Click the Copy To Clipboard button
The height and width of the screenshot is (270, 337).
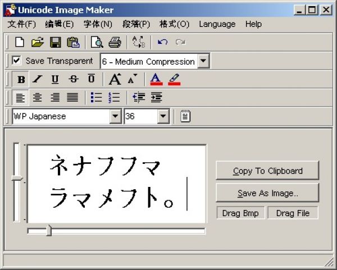pos(267,171)
